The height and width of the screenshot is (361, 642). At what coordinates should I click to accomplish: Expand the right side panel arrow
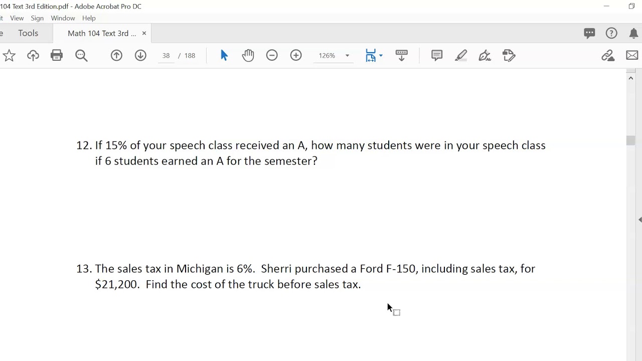click(x=639, y=220)
